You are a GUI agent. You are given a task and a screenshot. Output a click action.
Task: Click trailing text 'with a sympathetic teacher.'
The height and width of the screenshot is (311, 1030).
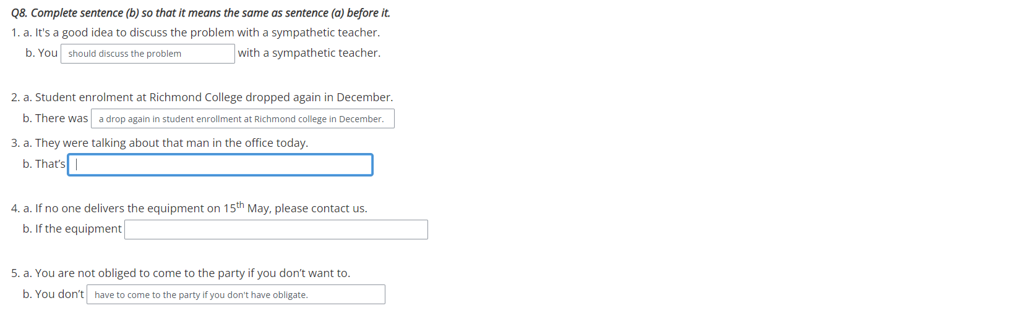click(309, 53)
